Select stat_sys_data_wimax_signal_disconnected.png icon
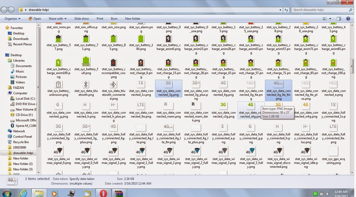Viewport: 356px width, 197px height. click(x=278, y=151)
